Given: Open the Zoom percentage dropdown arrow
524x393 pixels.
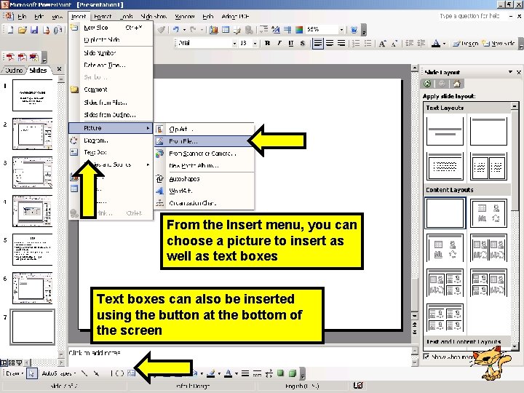Looking at the screenshot, I should pyautogui.click(x=341, y=30).
